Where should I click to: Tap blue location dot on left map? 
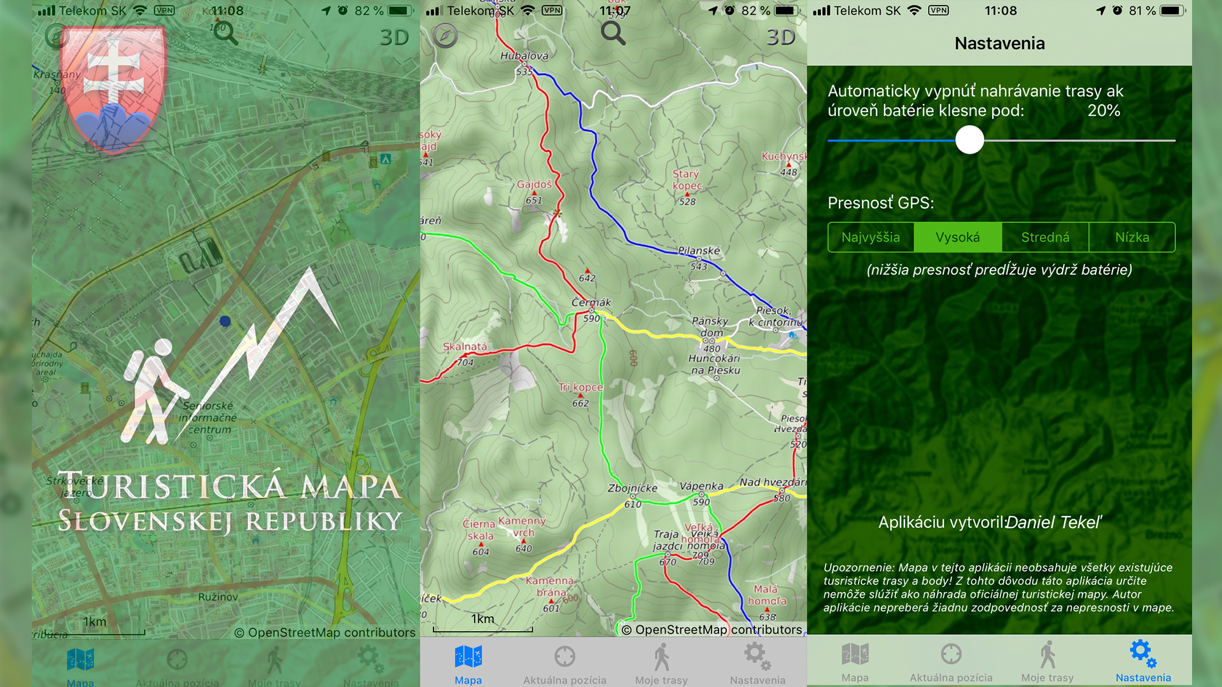pos(225,321)
